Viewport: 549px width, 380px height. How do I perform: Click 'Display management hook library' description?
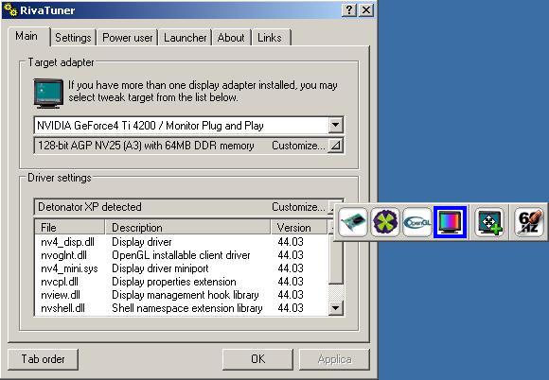186,295
